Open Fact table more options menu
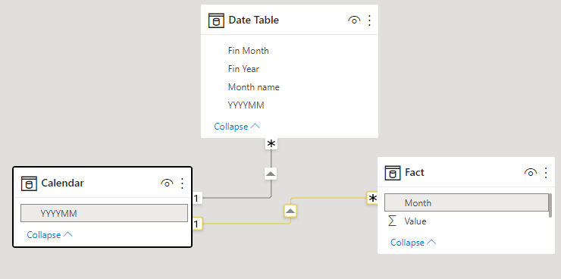Screen dimensions: 561x279 (546, 173)
